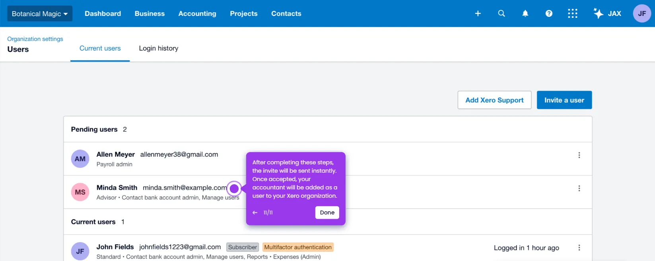Screen dimensions: 655x261
Task: Click Minda Smith's MS avatar
Action: click(x=80, y=192)
